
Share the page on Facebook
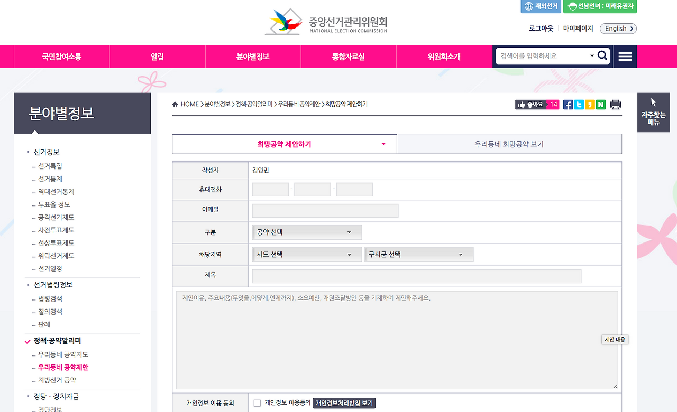point(568,104)
